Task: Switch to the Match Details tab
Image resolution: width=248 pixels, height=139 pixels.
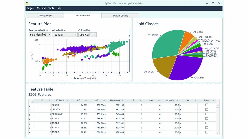Action: tap(120, 16)
